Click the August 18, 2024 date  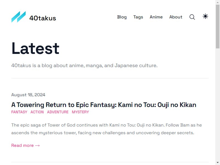click(x=28, y=95)
